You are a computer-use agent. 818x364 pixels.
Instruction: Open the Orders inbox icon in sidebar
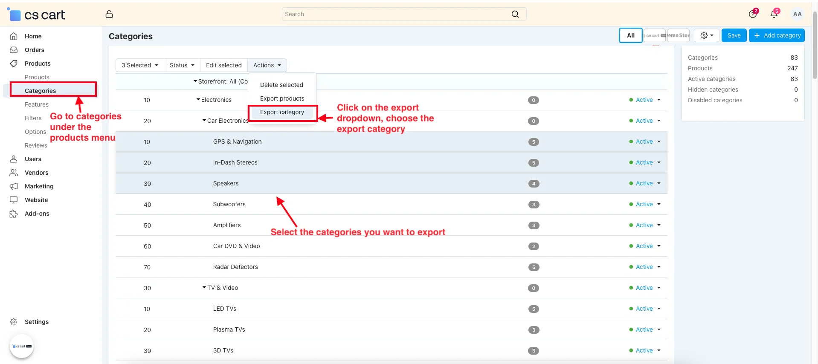tap(14, 50)
